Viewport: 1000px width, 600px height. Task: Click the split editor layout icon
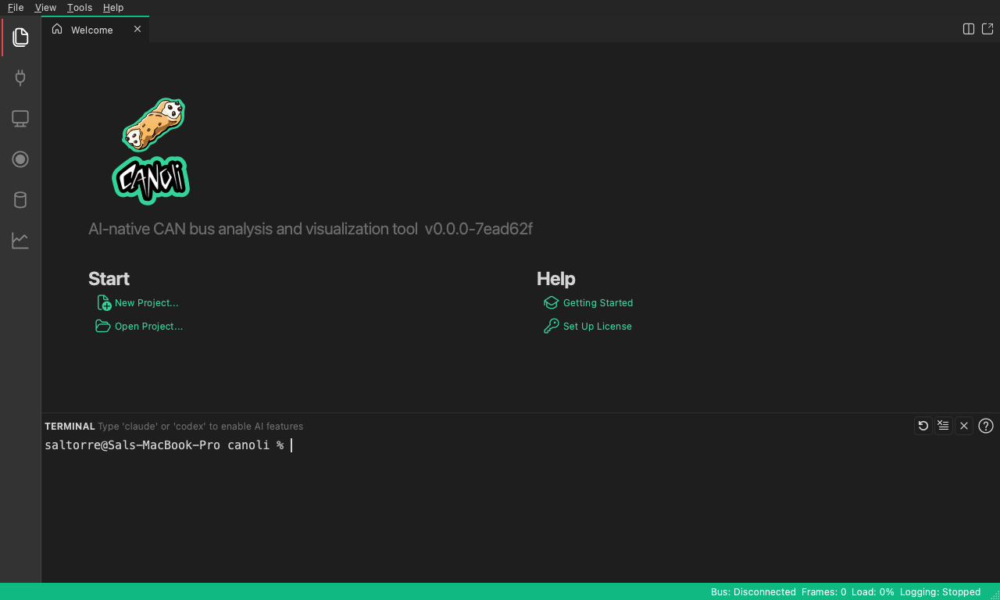pos(969,29)
